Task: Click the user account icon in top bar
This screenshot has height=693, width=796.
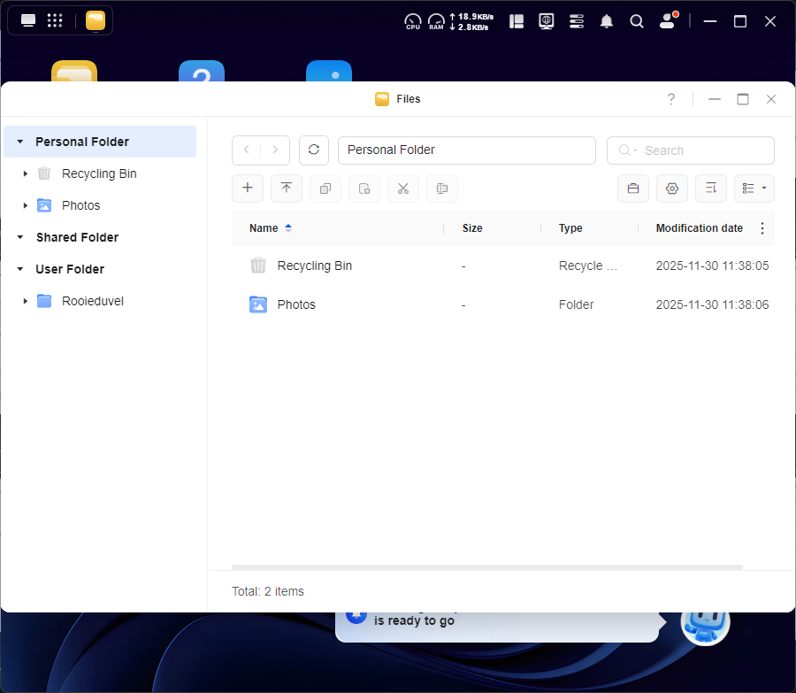Action: (668, 21)
